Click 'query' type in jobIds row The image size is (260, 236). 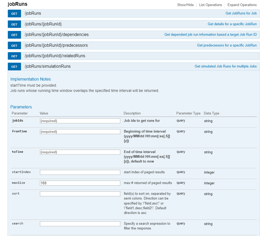click(181, 121)
